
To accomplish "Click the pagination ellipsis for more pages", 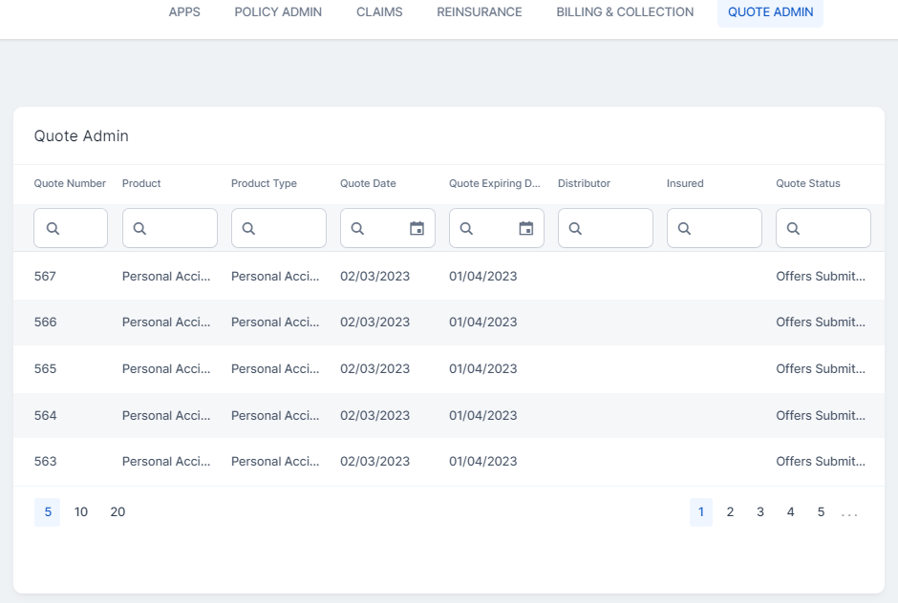I will tap(849, 513).
